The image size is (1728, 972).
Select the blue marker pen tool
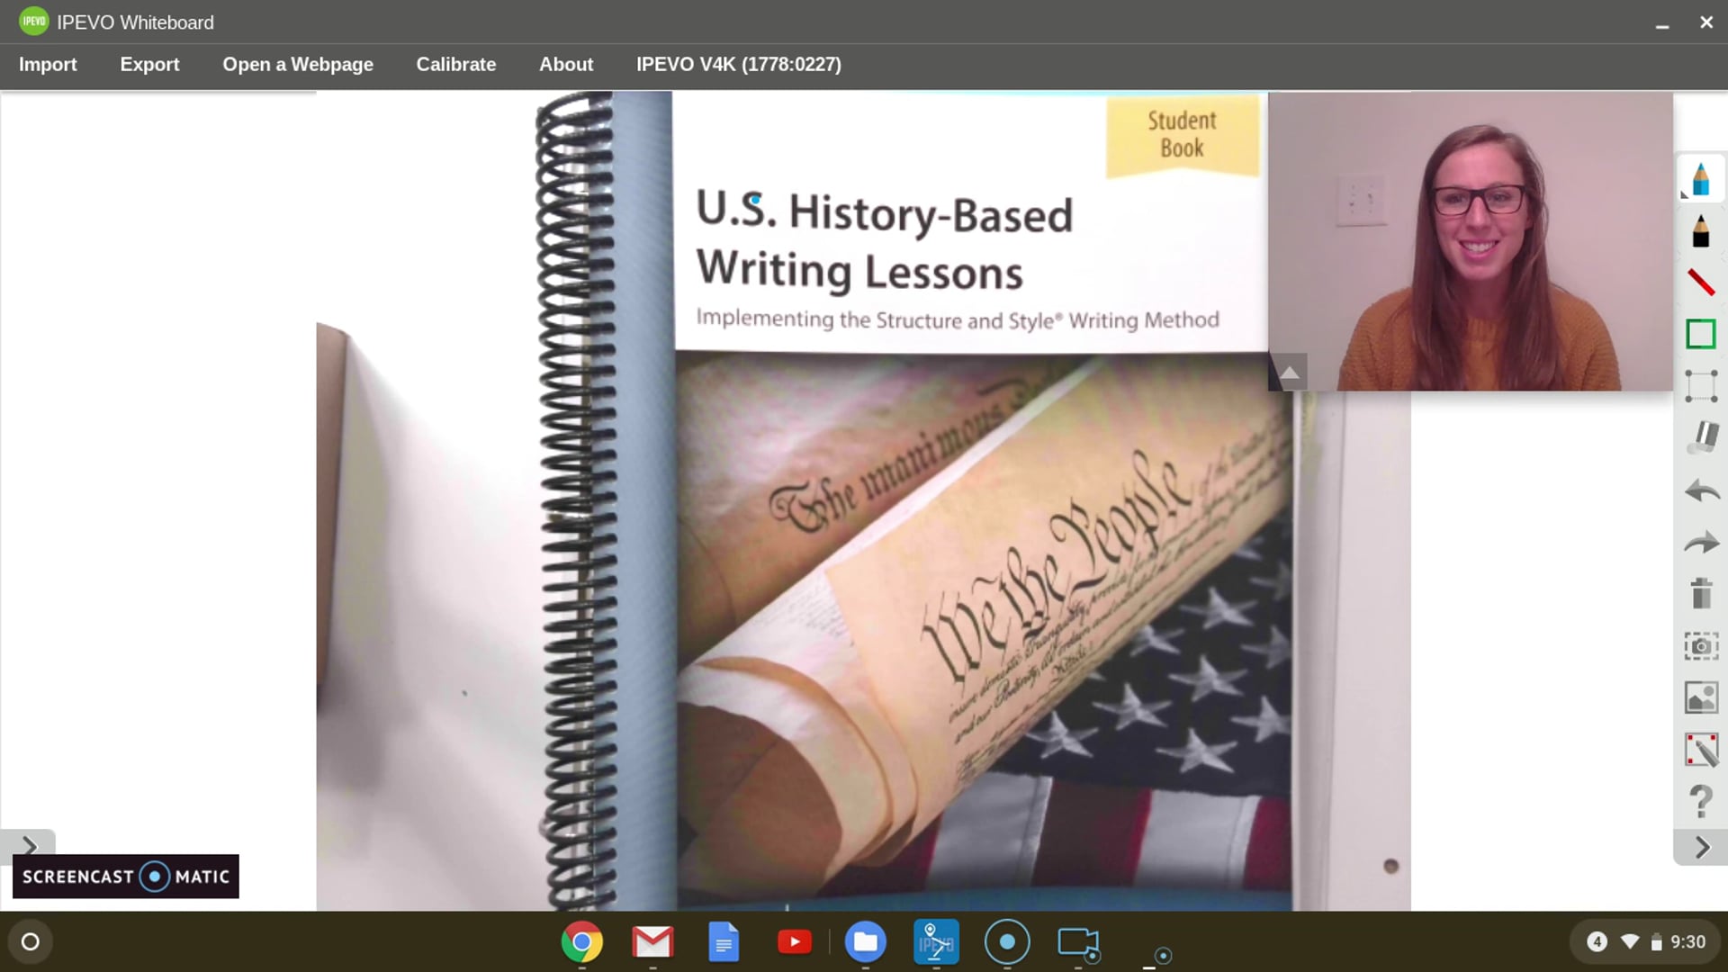pos(1700,179)
